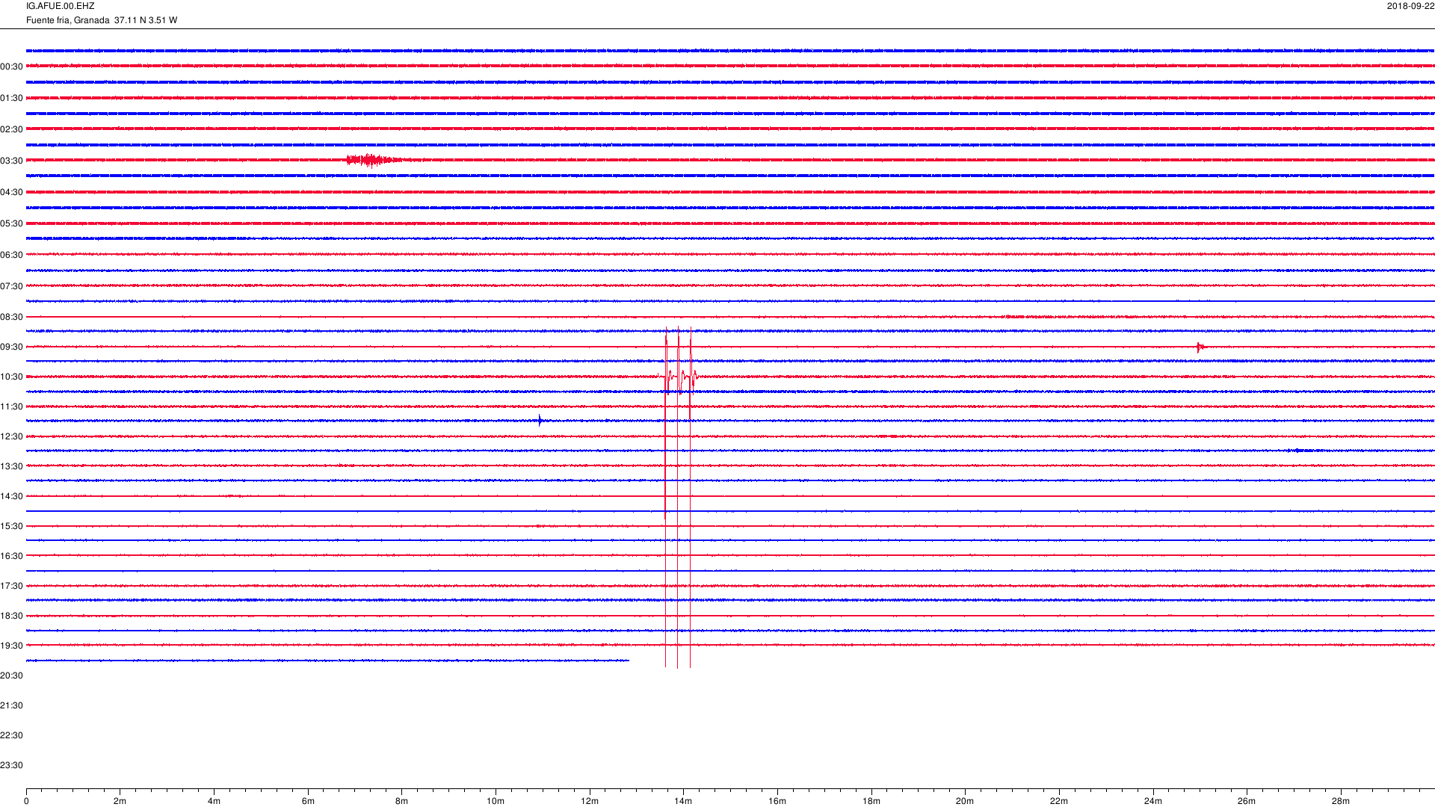Image resolution: width=1435 pixels, height=807 pixels.
Task: Select the 02:30 time label
Action: 11,129
